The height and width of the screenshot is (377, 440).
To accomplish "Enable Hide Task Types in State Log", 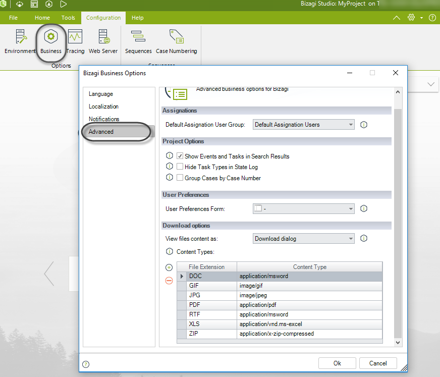I will (x=180, y=167).
